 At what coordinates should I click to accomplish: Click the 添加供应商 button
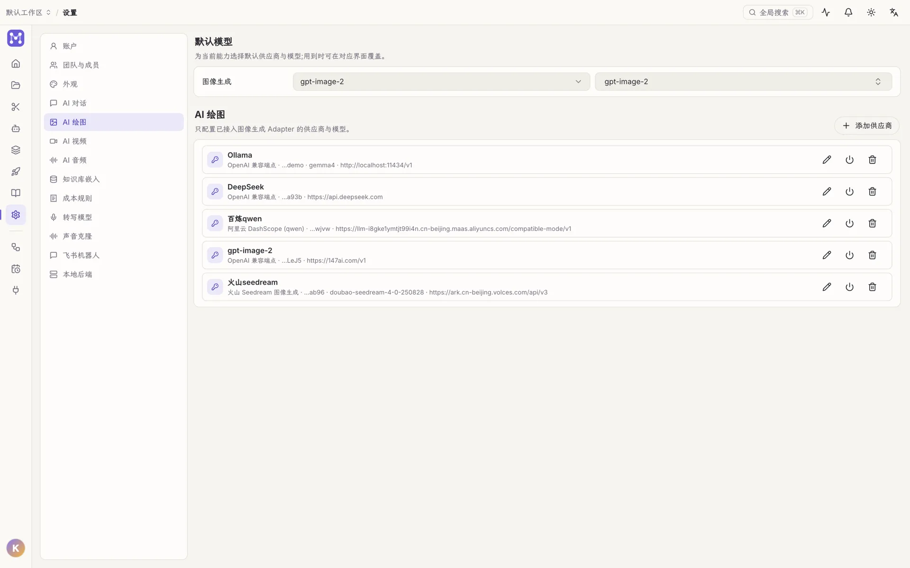point(866,125)
